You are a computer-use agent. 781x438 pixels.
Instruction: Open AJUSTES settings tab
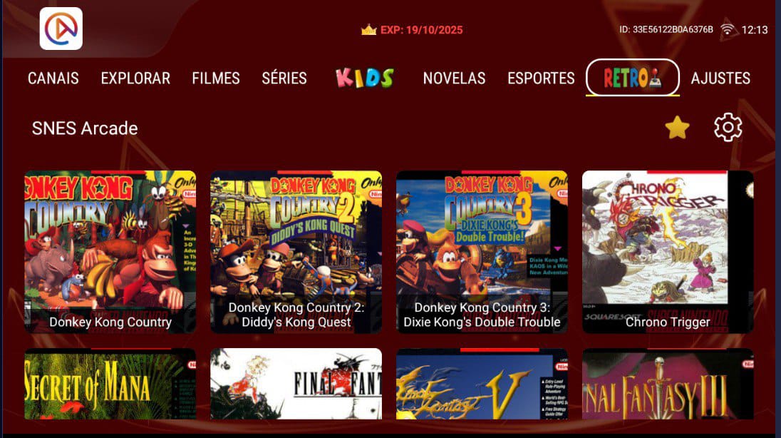(720, 78)
